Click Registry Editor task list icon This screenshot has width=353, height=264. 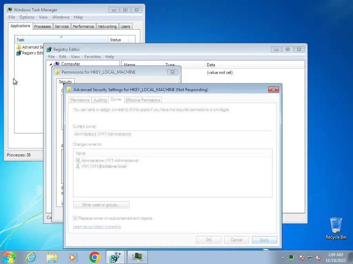19,53
